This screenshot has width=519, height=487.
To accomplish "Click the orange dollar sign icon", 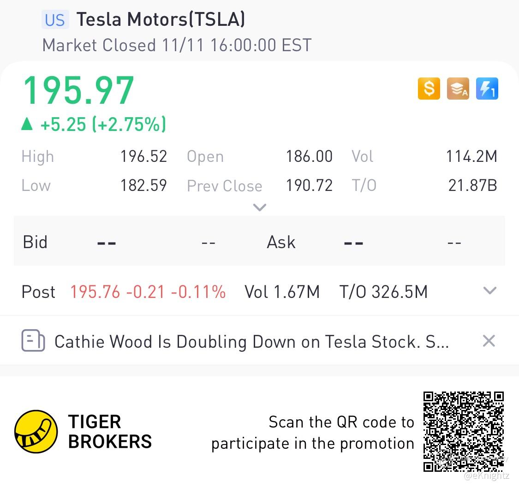I will [x=429, y=89].
